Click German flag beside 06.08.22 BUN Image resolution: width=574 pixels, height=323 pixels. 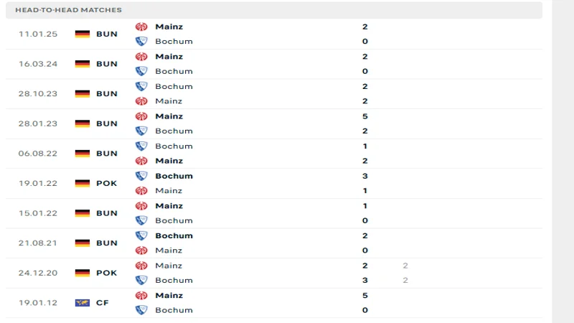pyautogui.click(x=83, y=154)
